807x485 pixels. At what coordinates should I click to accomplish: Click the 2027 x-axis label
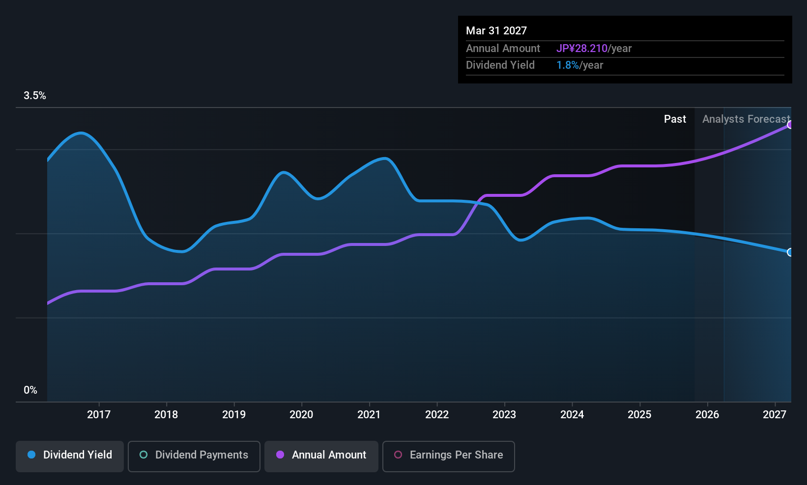(x=775, y=415)
